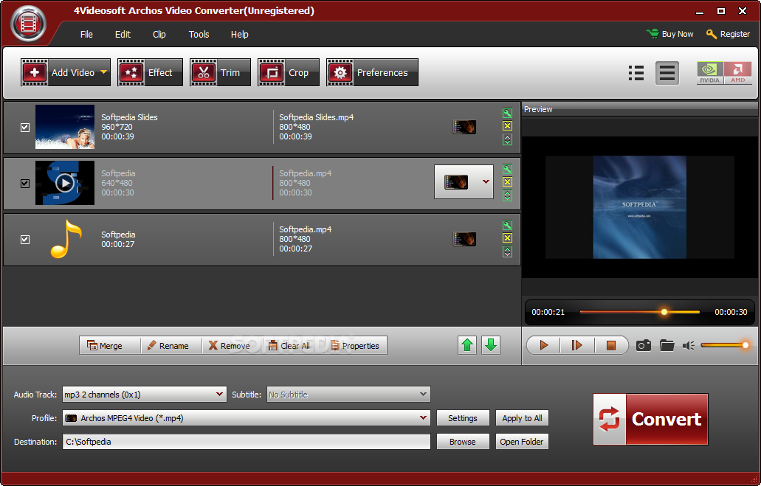This screenshot has height=486, width=761.
Task: Click the reorder arrows icon for the 00:00:27 audio row
Action: pyautogui.click(x=507, y=251)
